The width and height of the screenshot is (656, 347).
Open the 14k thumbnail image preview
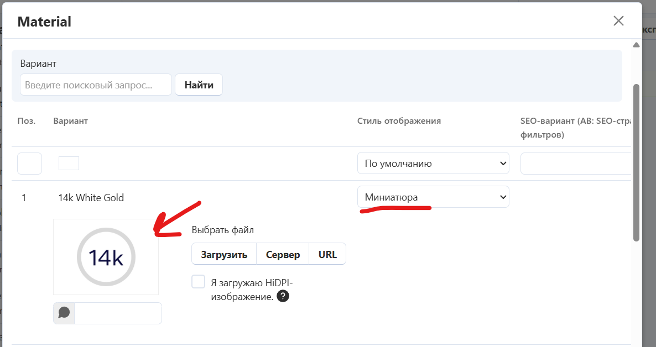tap(106, 257)
